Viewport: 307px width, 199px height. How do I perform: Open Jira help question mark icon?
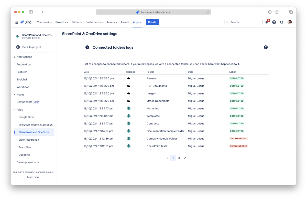tap(274, 22)
